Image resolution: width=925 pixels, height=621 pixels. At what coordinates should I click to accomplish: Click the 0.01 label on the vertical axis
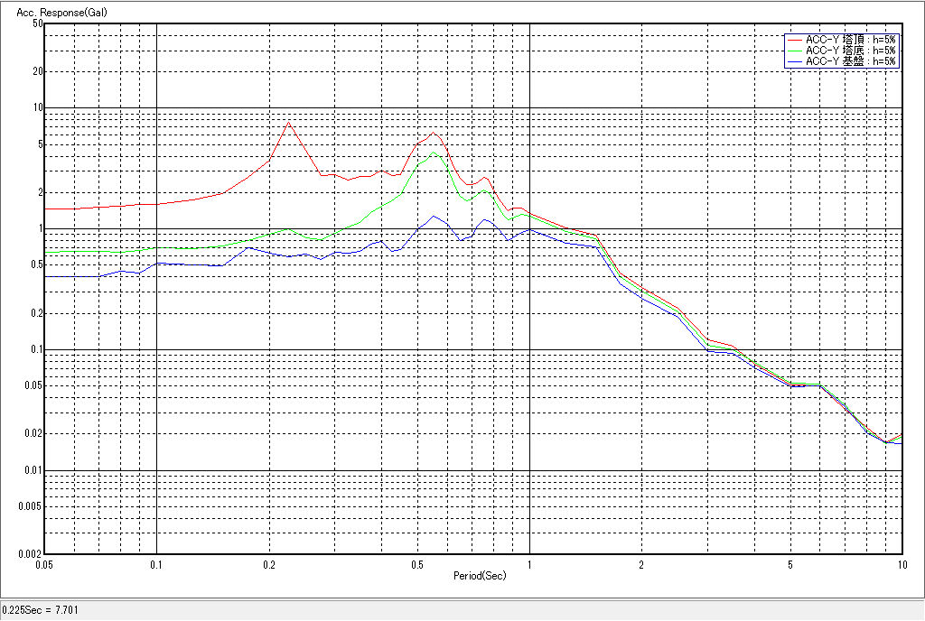coord(34,470)
